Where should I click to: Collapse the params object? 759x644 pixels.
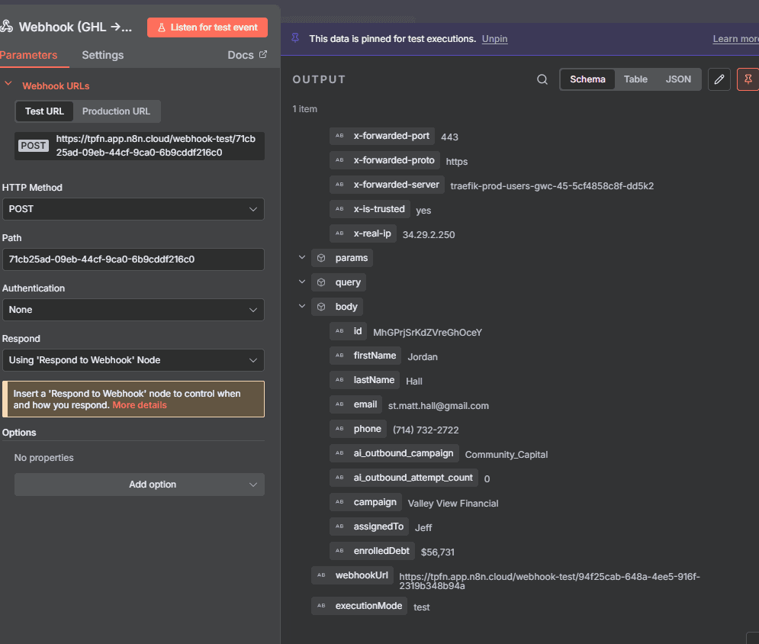point(302,257)
